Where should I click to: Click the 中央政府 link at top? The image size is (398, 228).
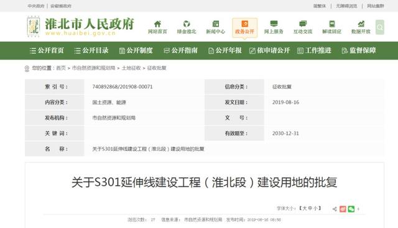(36, 6)
